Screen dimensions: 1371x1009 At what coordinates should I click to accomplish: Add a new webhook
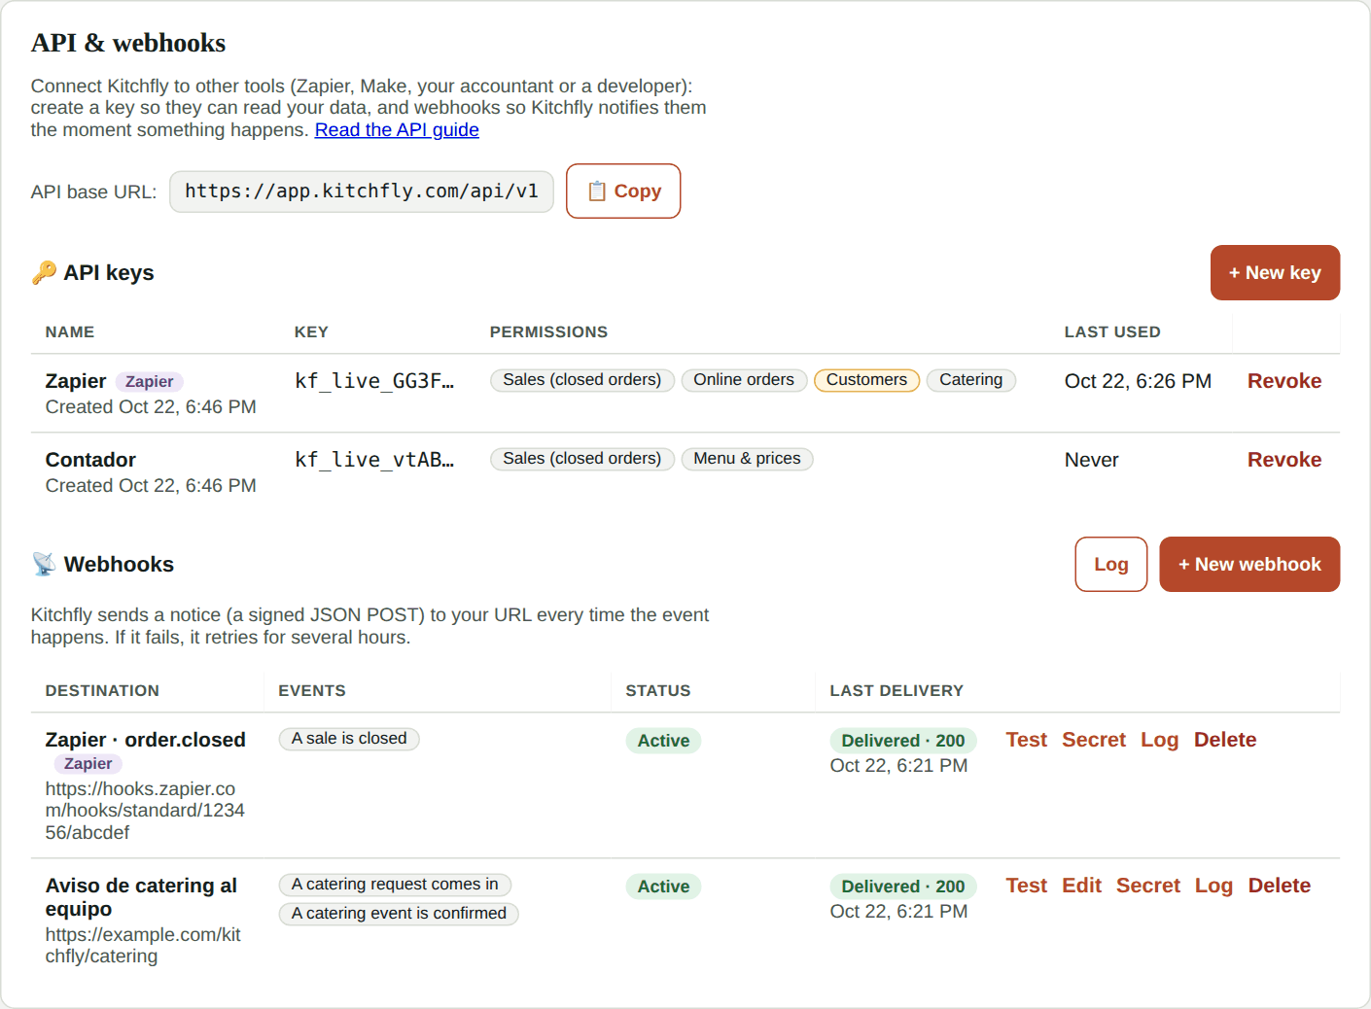click(1249, 565)
